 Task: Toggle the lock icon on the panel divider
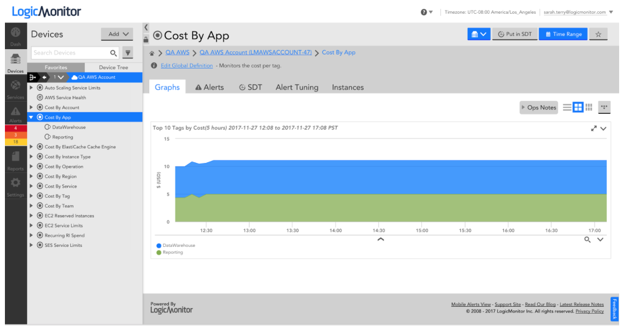point(146,39)
